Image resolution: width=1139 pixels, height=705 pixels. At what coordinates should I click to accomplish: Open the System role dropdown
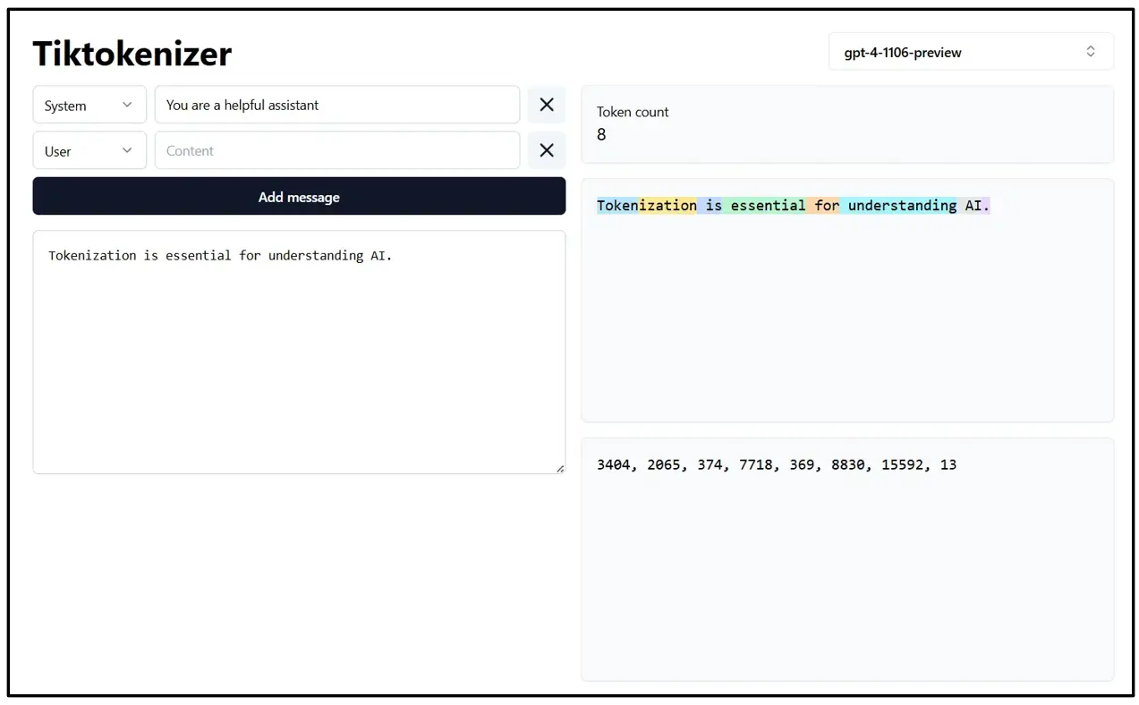coord(89,105)
